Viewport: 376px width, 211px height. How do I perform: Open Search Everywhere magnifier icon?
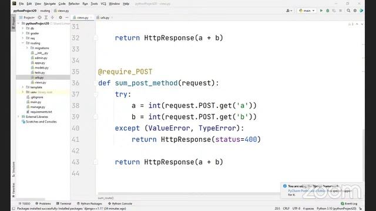[x=348, y=11]
